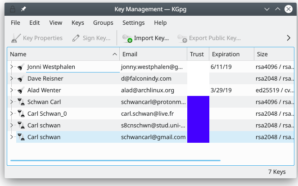This screenshot has height=186, width=298.
Task: Click the Email column header
Action: tap(153, 54)
